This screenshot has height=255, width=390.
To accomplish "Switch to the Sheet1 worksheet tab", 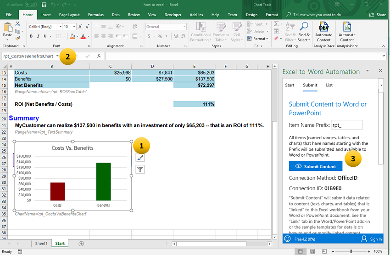I will tap(41, 244).
